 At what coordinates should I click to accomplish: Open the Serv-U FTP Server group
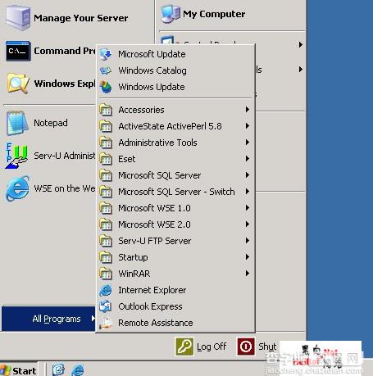[175, 241]
